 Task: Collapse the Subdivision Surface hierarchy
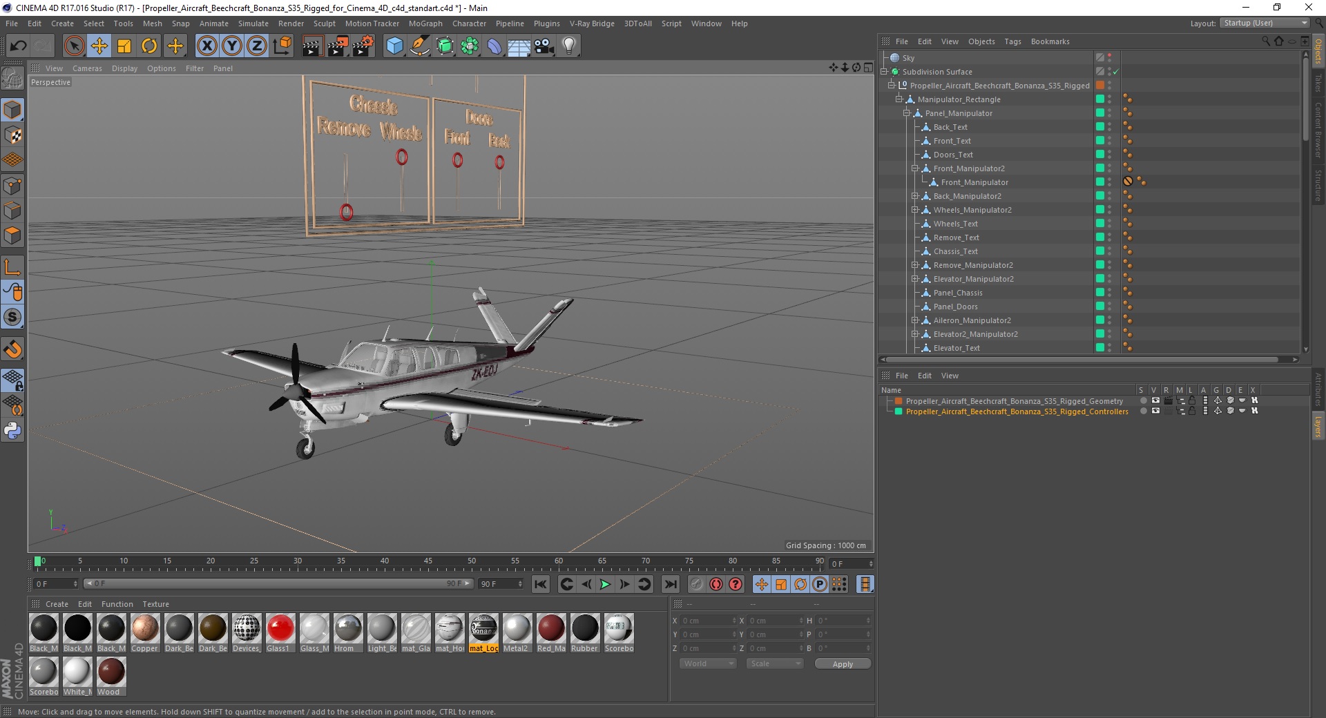[883, 72]
